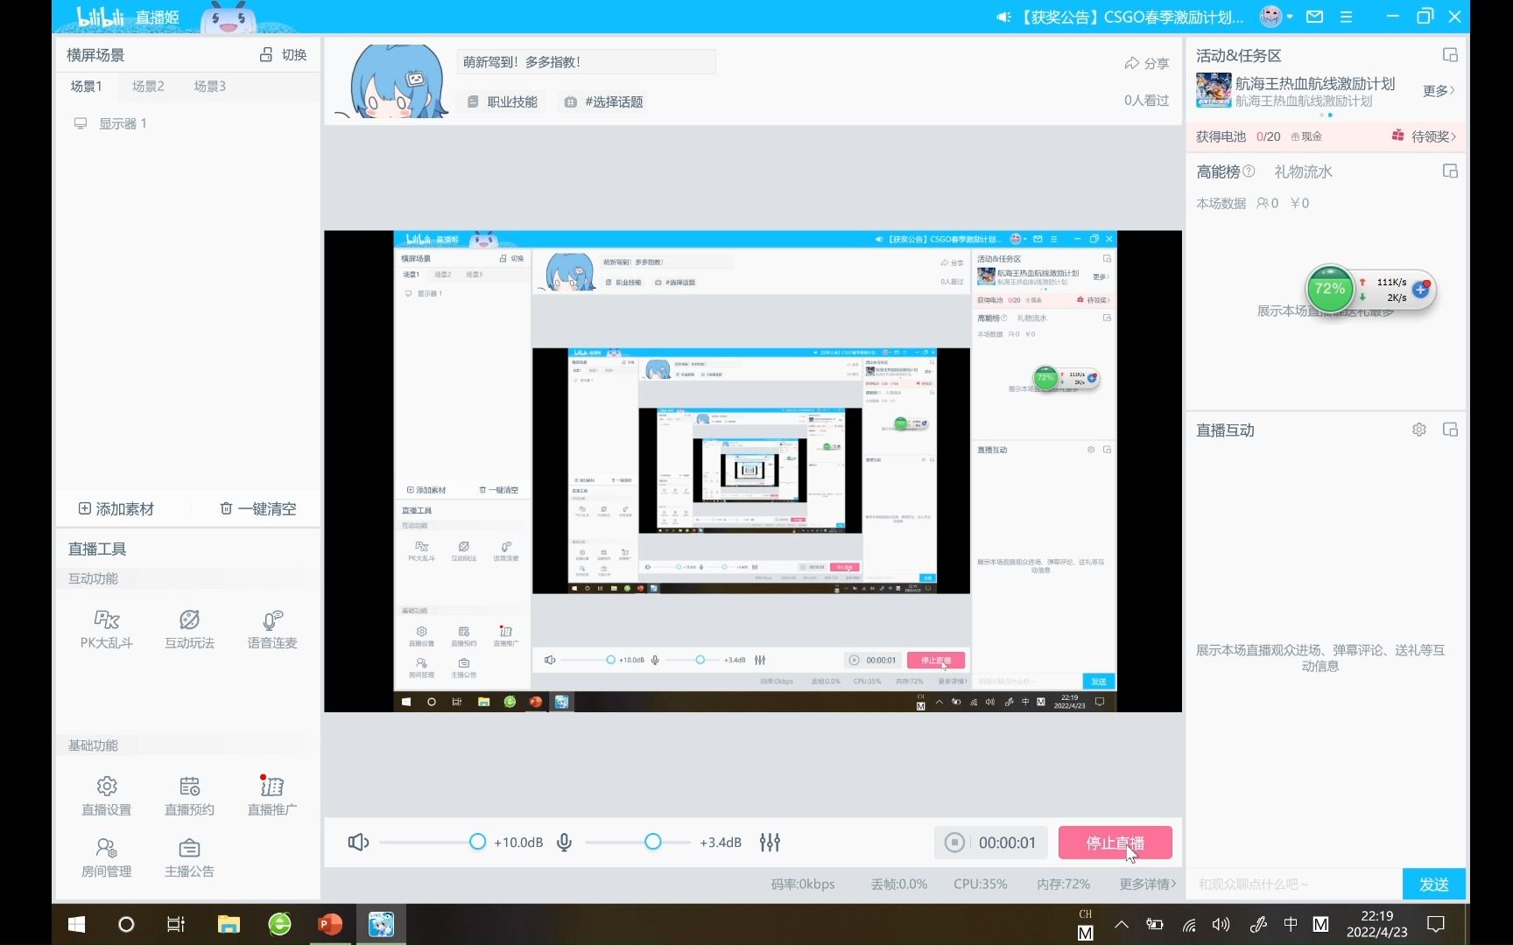Image resolution: width=1513 pixels, height=945 pixels.
Task: Open Cortana search circle on taskbar
Action: pos(126,924)
